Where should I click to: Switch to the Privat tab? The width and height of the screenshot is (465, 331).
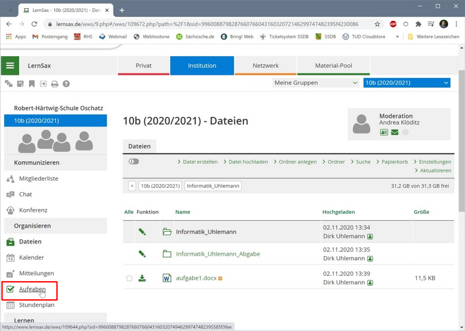click(144, 66)
